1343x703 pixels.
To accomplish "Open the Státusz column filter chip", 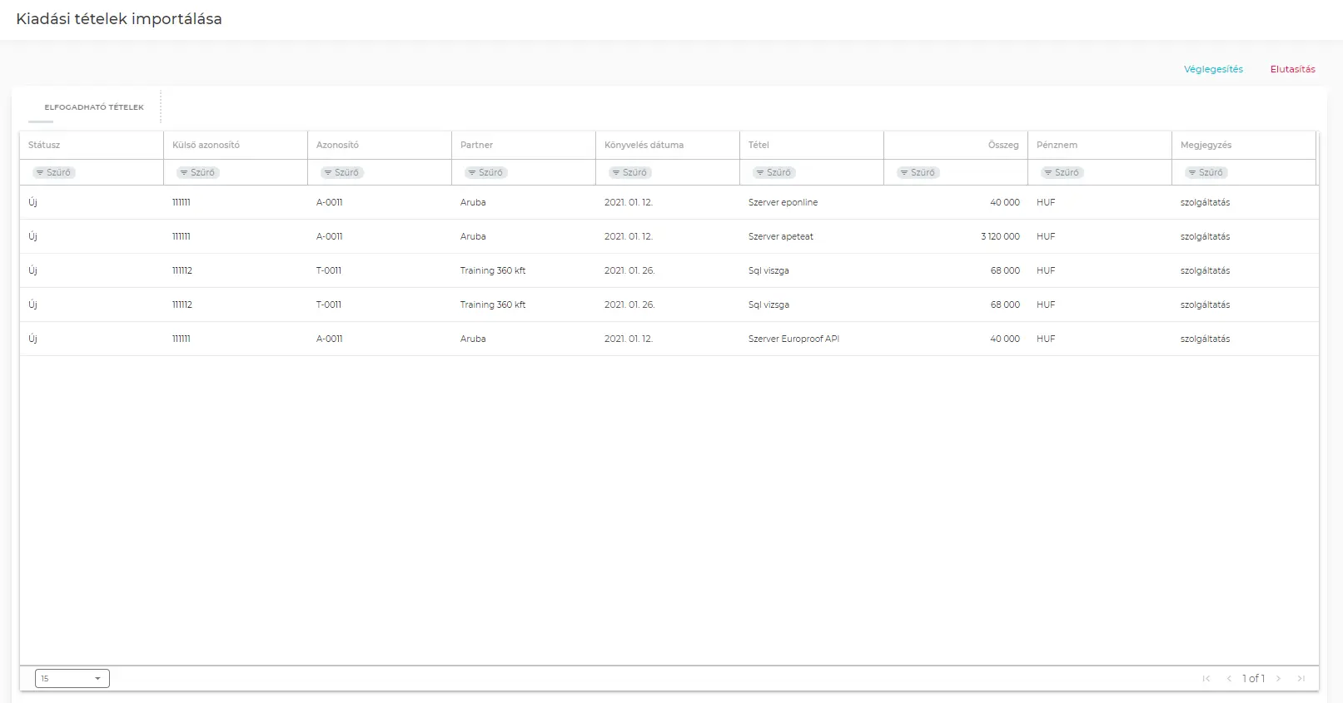I will (54, 172).
